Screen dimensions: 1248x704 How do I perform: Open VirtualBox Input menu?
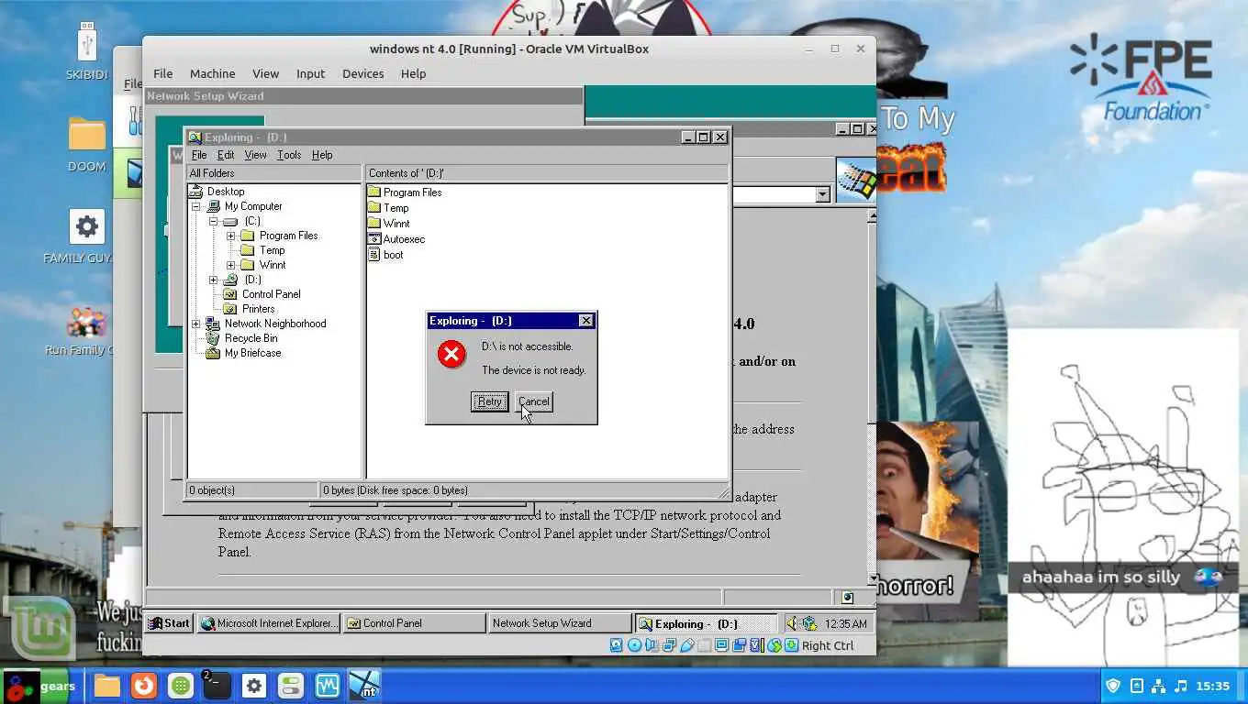(310, 73)
